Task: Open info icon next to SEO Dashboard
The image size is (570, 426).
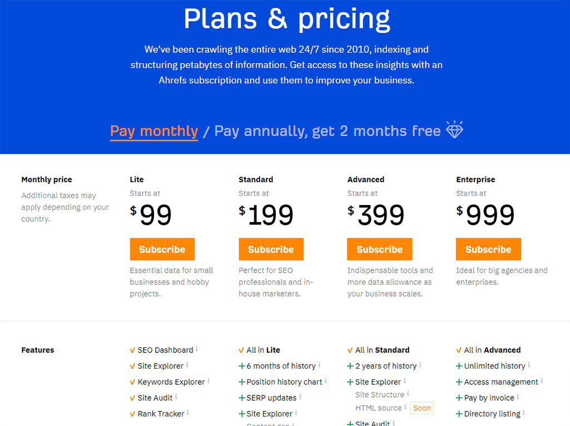Action: point(197,349)
